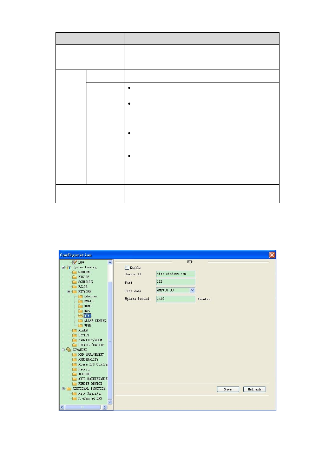Click the horizontal scrollbar right arrow

tap(105, 407)
